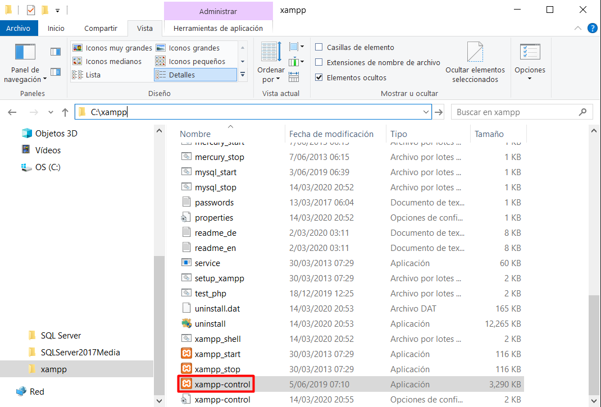Click the Red network icon

click(21, 392)
